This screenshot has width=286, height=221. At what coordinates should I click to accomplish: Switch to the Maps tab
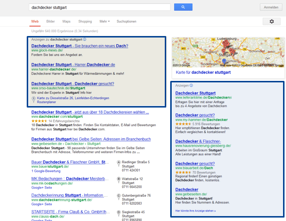(x=66, y=22)
